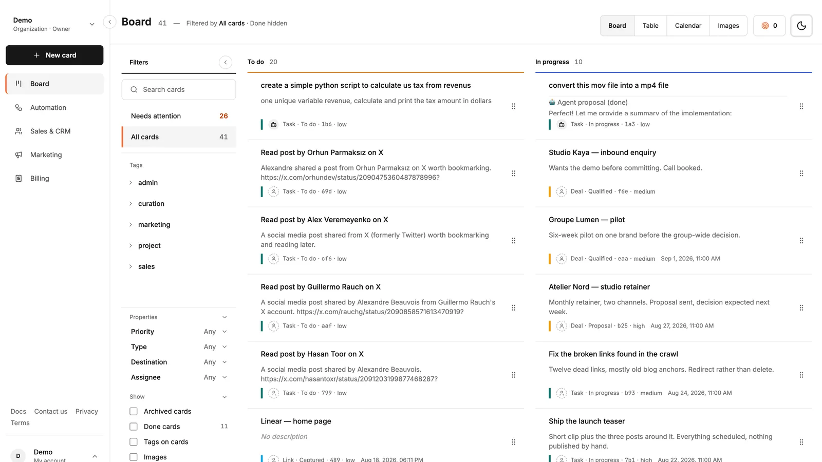The width and height of the screenshot is (822, 462).
Task: Click the Search cards field
Action: (x=179, y=89)
